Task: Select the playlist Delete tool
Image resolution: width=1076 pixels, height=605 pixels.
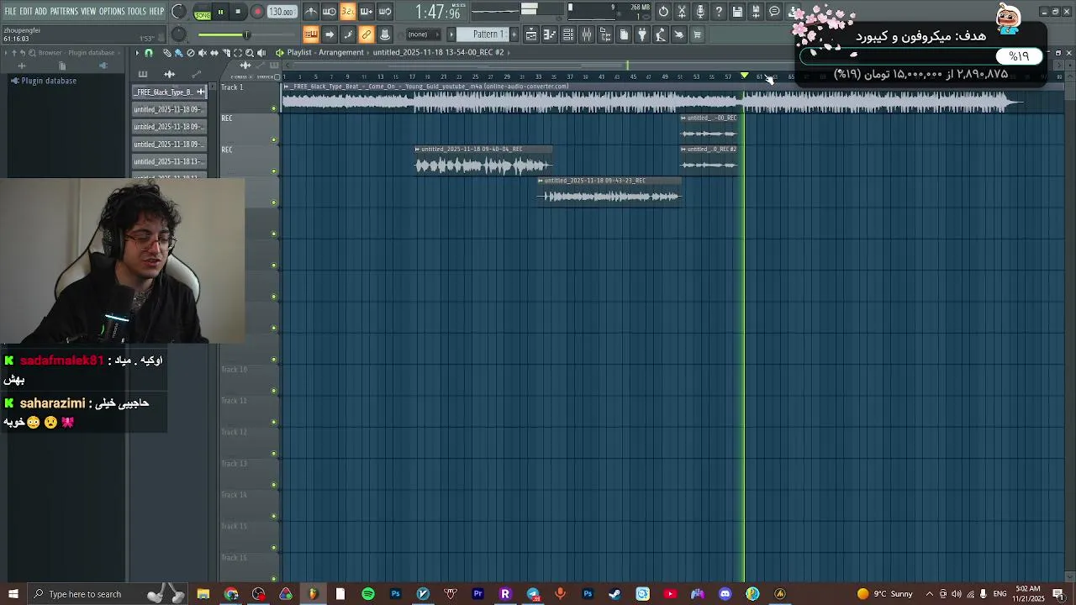Action: click(x=190, y=53)
